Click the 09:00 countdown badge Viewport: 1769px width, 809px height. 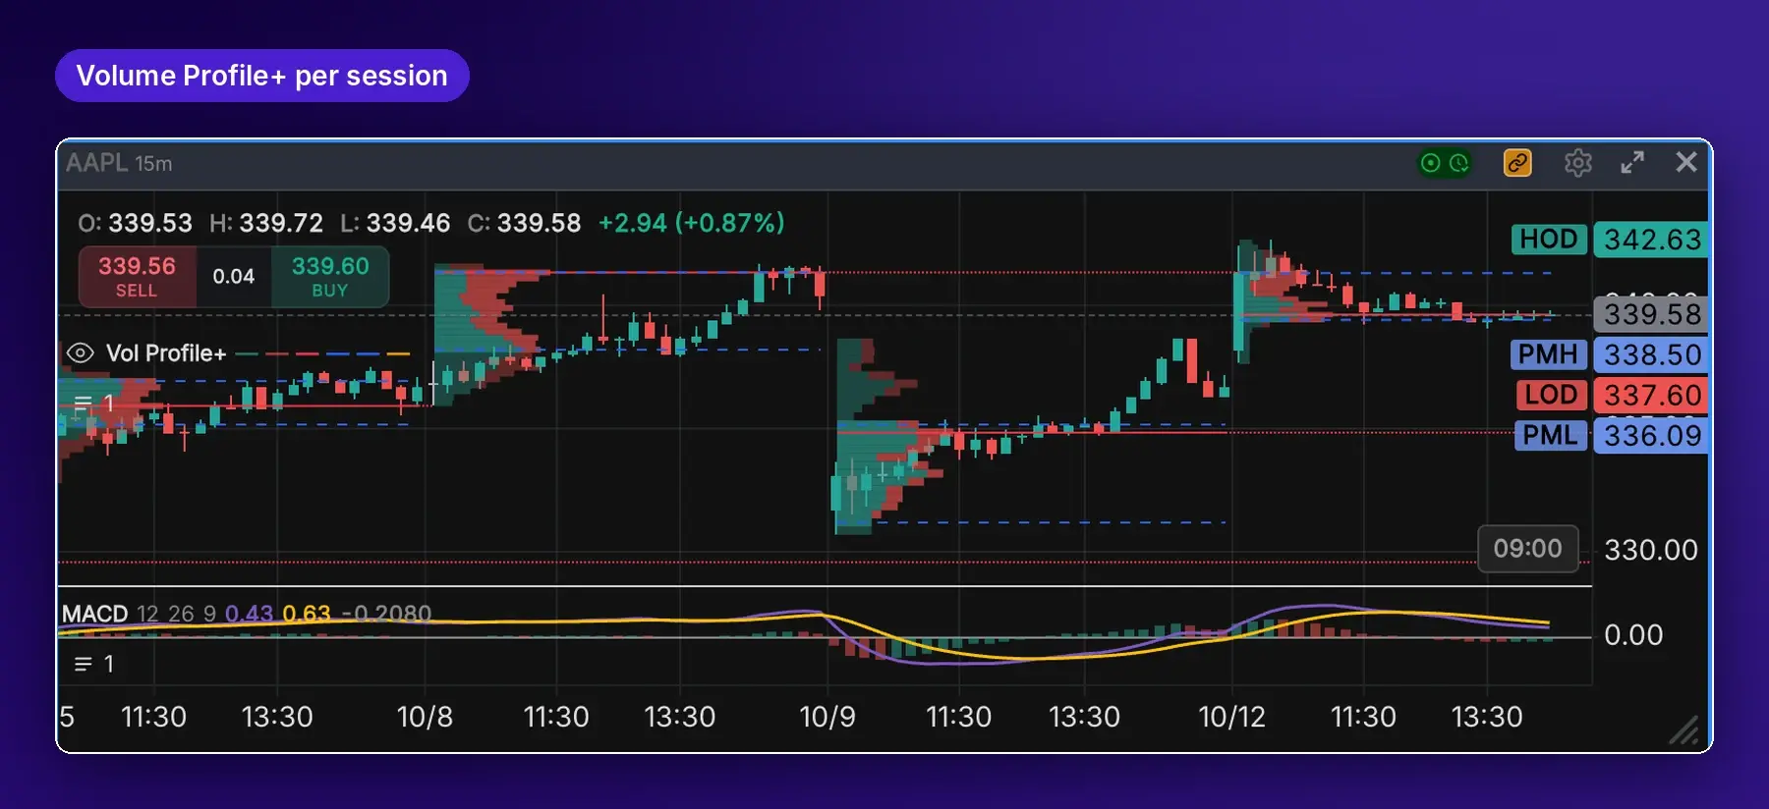tap(1528, 548)
